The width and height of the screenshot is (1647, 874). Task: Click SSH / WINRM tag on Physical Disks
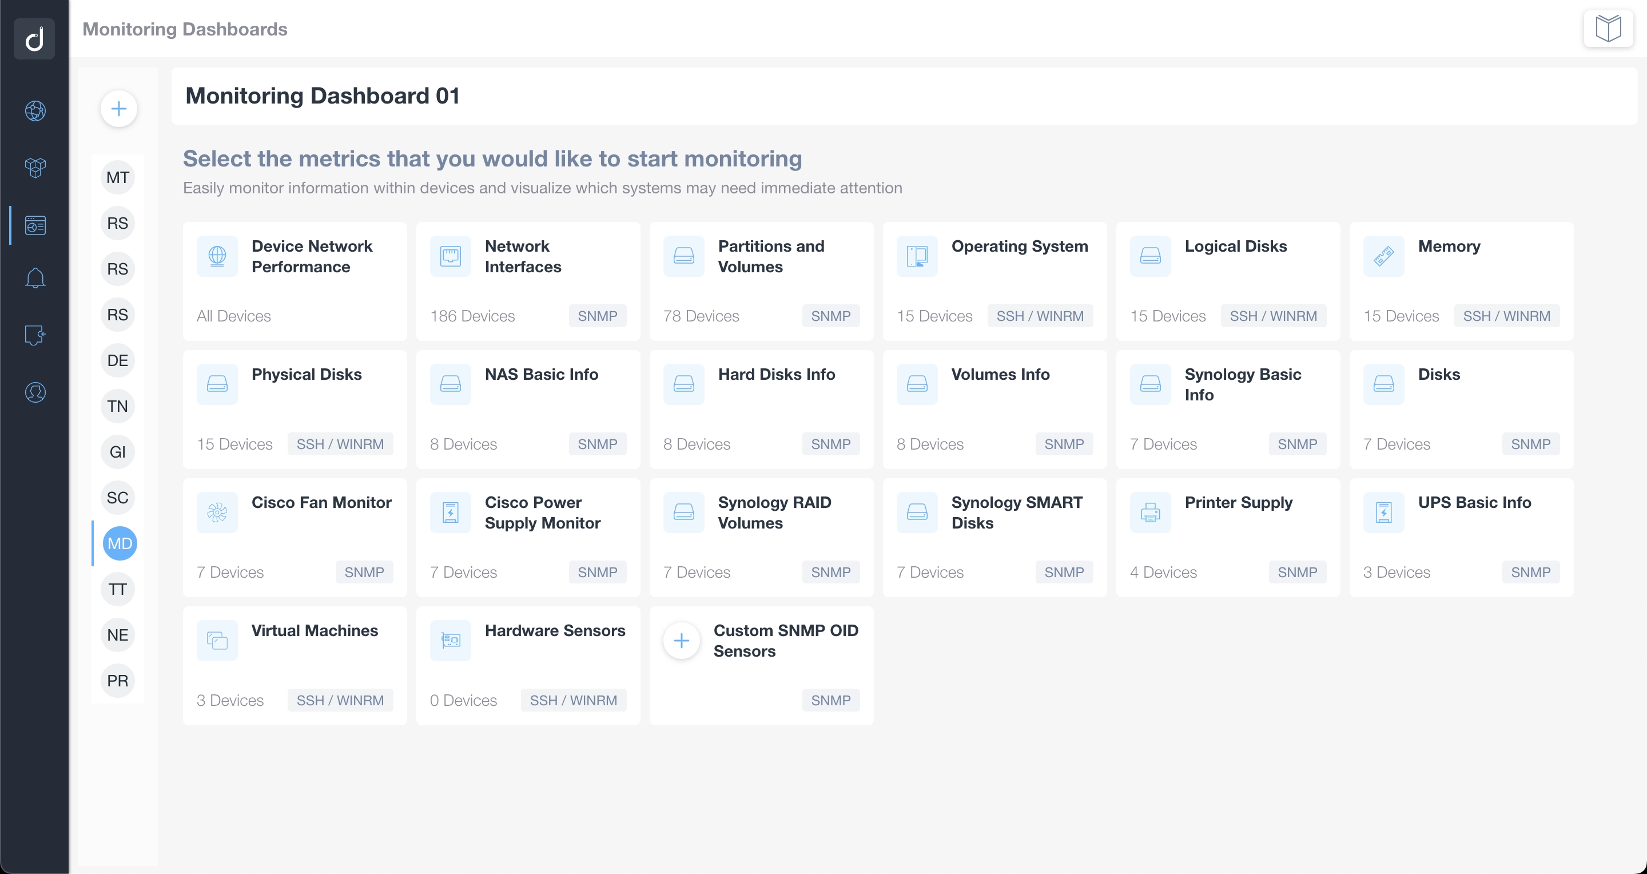(x=340, y=444)
